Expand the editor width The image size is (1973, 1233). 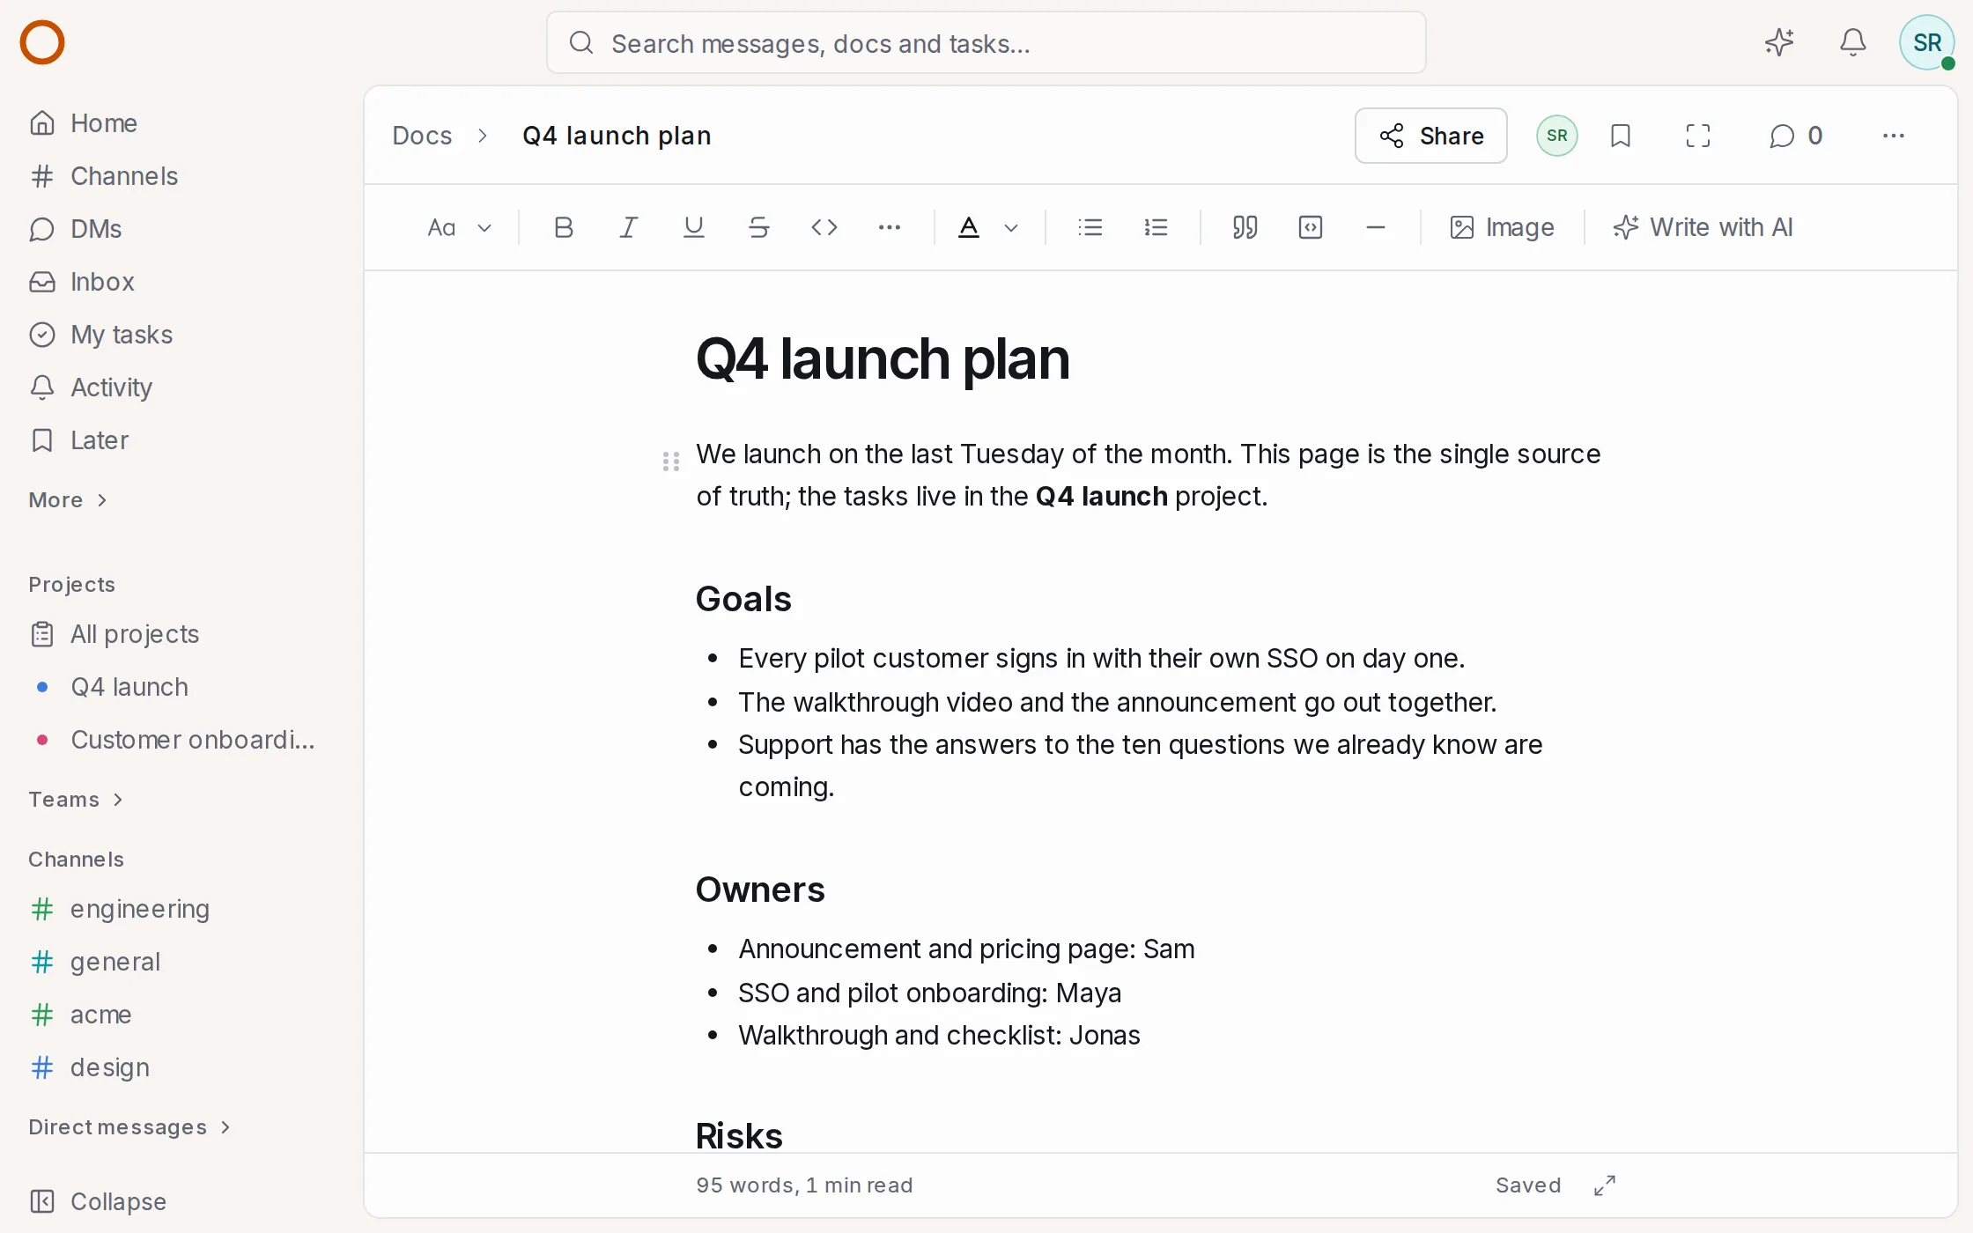1605,1185
